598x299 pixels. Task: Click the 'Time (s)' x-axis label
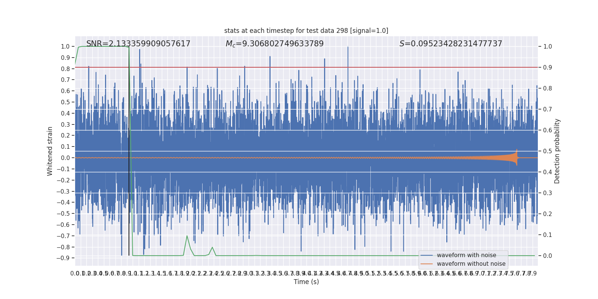[306, 282]
